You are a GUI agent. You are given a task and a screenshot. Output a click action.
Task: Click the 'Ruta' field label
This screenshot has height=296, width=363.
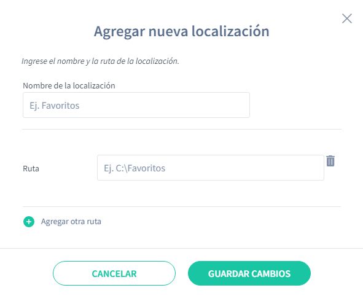(31, 168)
